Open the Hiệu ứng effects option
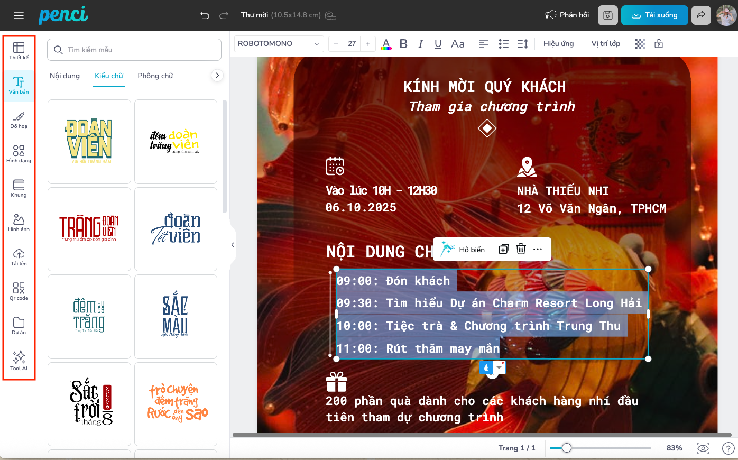This screenshot has height=460, width=738. coord(558,44)
